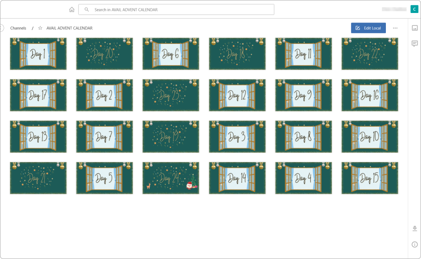The image size is (421, 259).
Task: Click the Edit Local button
Action: tap(368, 28)
